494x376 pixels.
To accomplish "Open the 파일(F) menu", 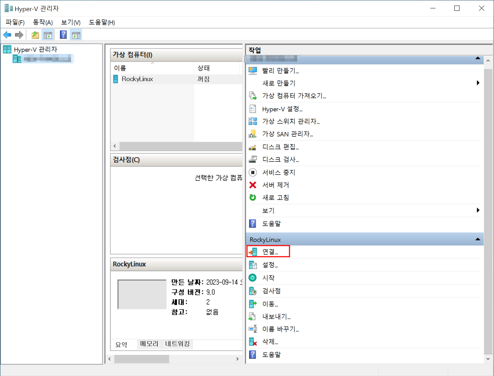I will coord(15,23).
